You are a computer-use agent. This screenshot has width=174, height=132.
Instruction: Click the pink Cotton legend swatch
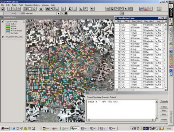(x=8, y=24)
